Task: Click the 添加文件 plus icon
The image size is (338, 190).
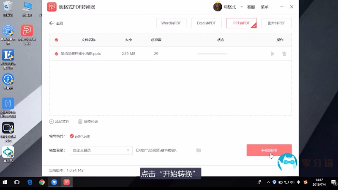Action: (x=52, y=122)
